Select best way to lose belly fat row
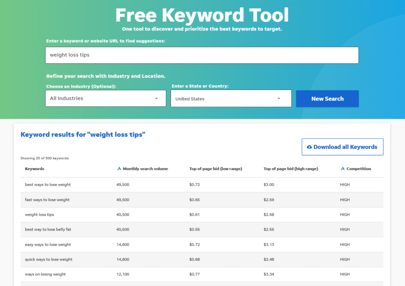This screenshot has width=405, height=286. (202, 230)
